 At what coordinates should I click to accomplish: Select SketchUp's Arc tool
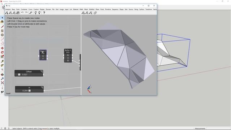point(2,39)
